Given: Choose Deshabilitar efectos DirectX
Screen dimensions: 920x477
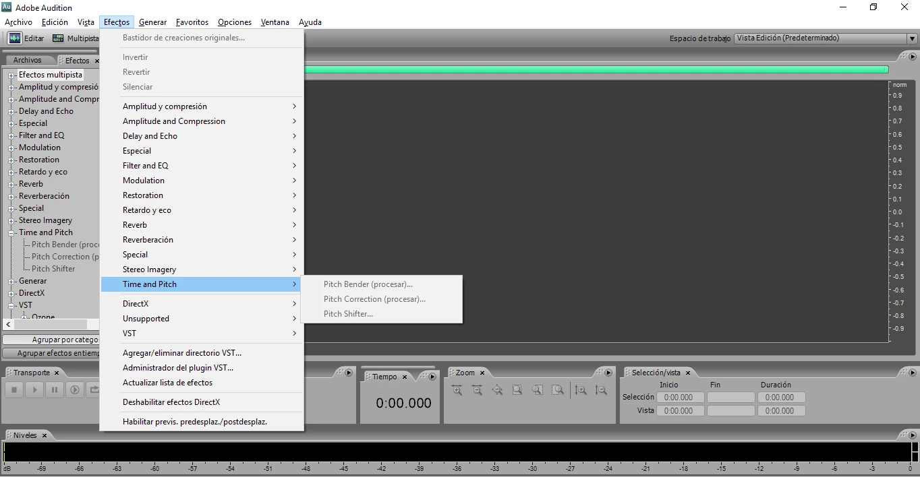Looking at the screenshot, I should pyautogui.click(x=202, y=402).
